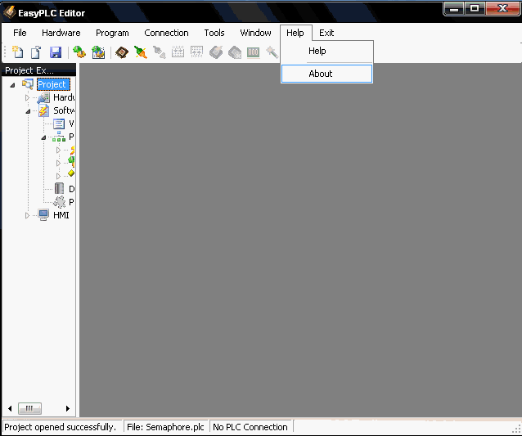The height and width of the screenshot is (436, 522).
Task: Click the Open file toolbar icon
Action: (36, 52)
